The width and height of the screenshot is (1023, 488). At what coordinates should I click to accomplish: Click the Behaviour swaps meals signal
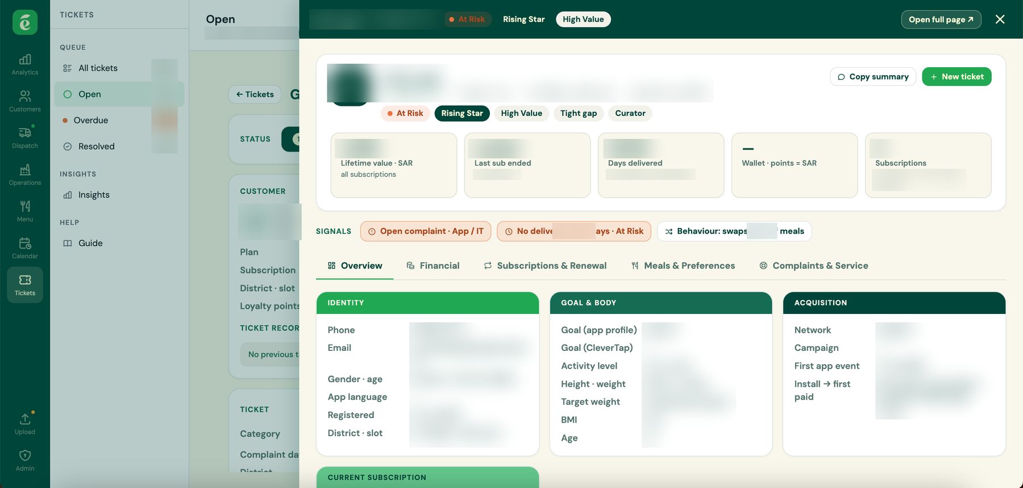tap(734, 231)
